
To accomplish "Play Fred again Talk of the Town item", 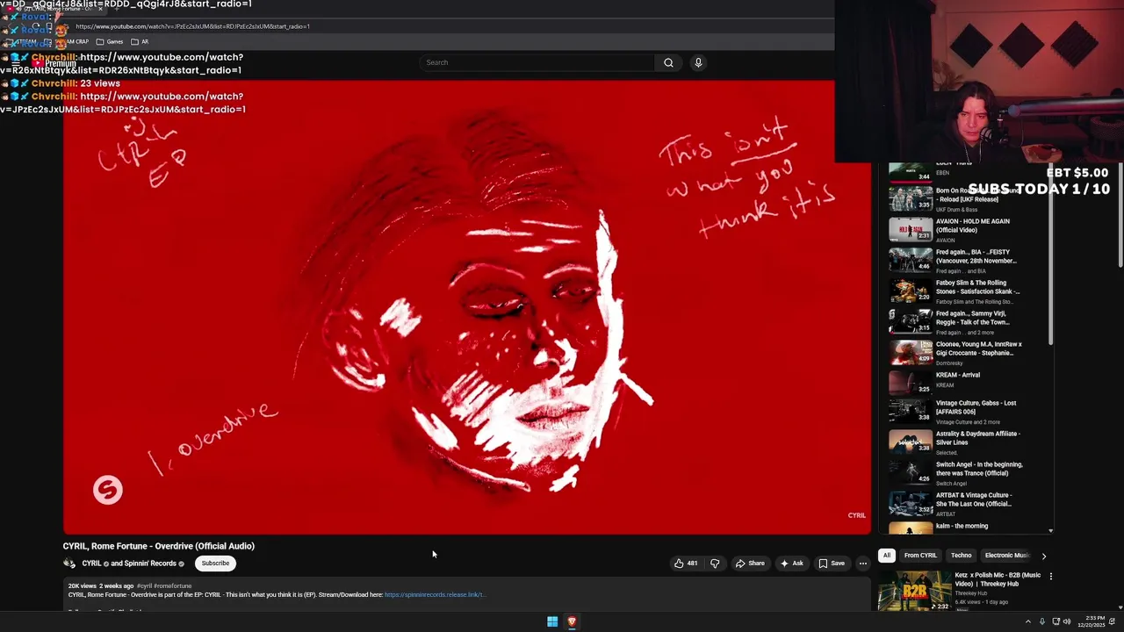I will pyautogui.click(x=969, y=322).
